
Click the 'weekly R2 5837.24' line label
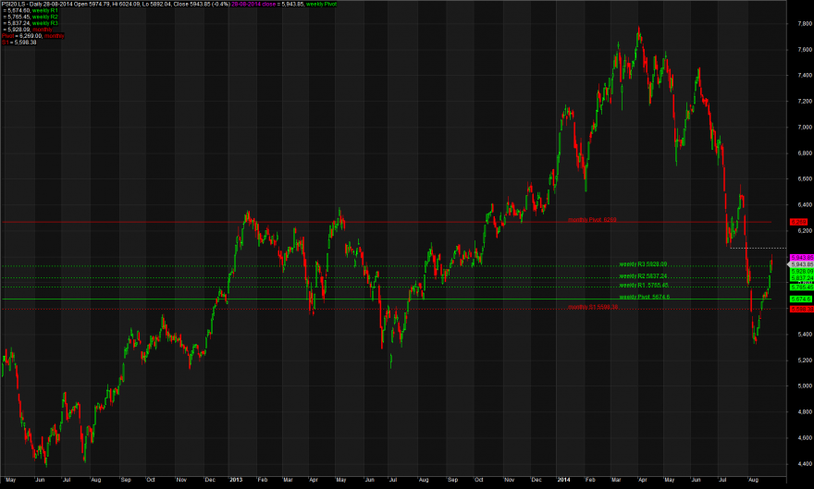point(643,275)
